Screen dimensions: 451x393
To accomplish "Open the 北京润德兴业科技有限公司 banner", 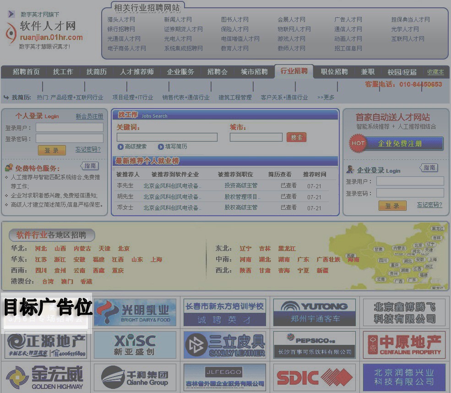I will pos(404,377).
